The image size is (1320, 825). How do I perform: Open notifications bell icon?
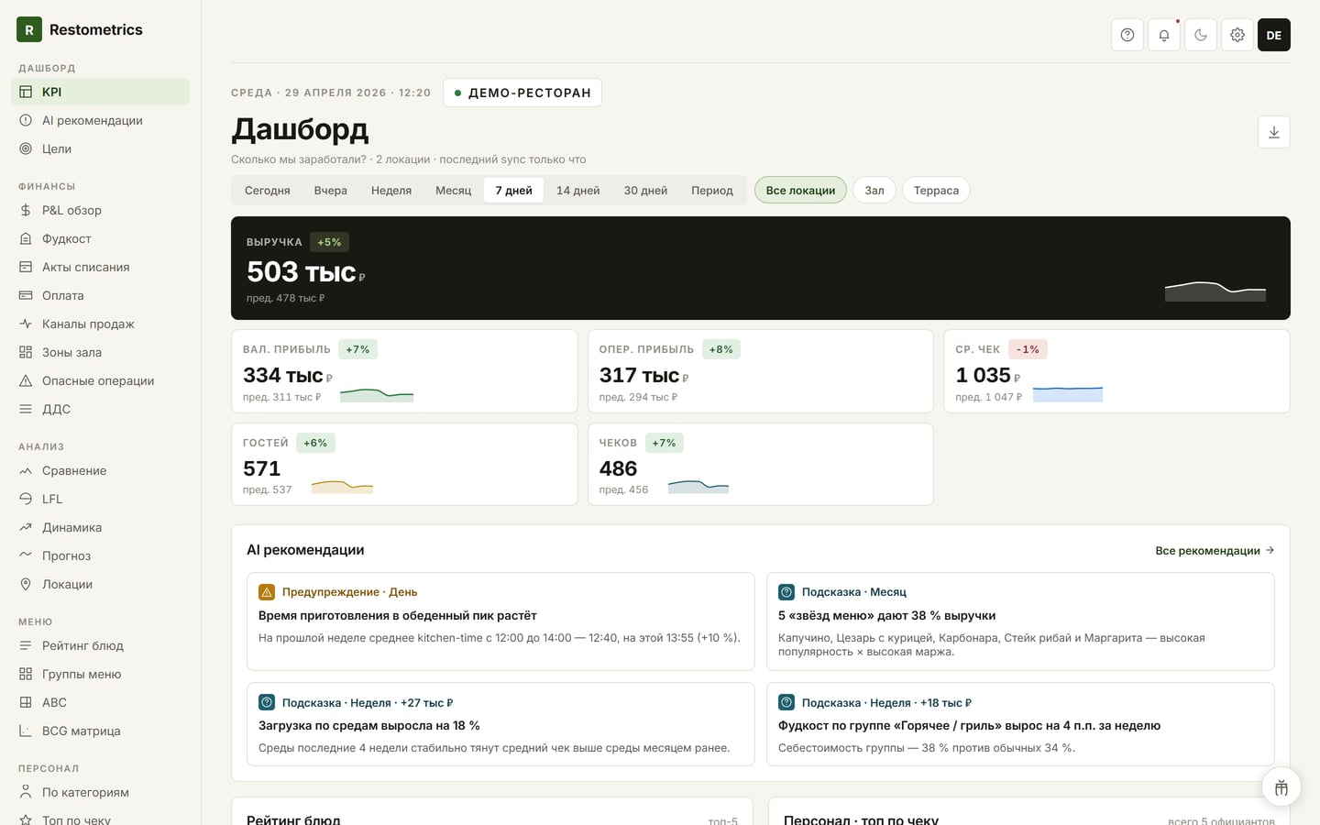point(1164,35)
